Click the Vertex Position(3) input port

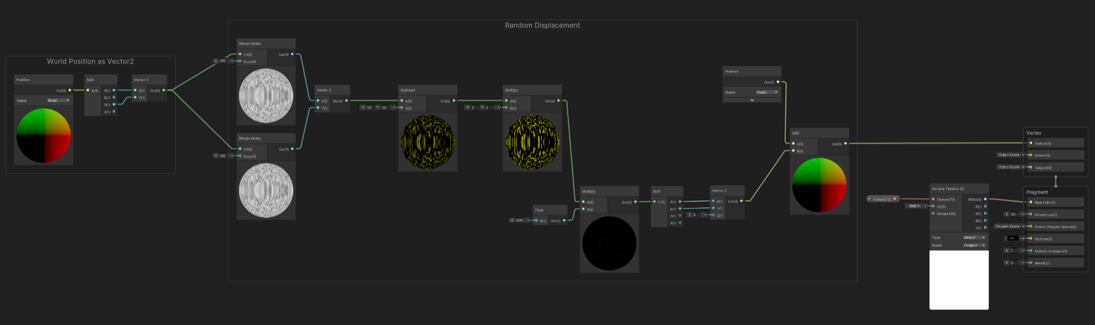[x=1031, y=143]
